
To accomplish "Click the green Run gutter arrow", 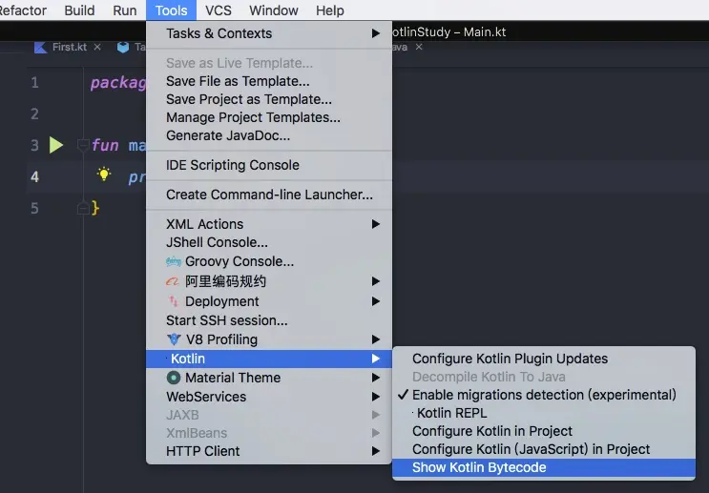I will point(56,145).
